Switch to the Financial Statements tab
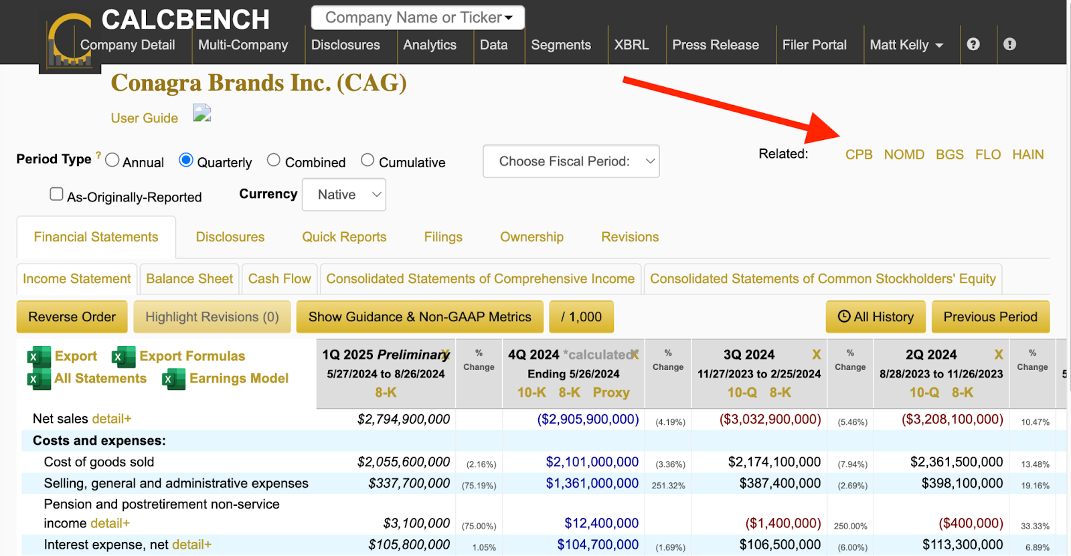Image resolution: width=1071 pixels, height=556 pixels. coord(96,237)
